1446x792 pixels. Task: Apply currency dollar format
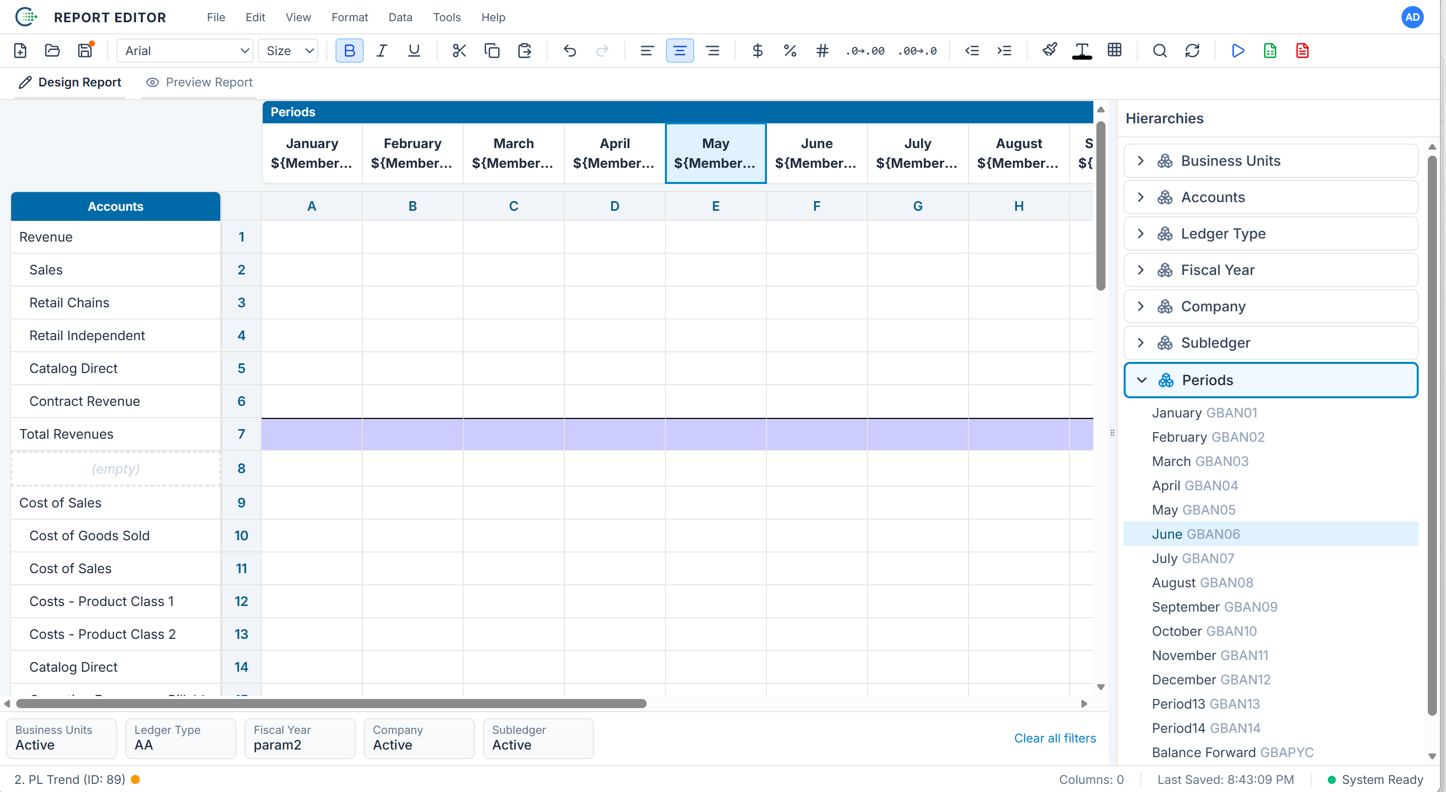point(757,51)
